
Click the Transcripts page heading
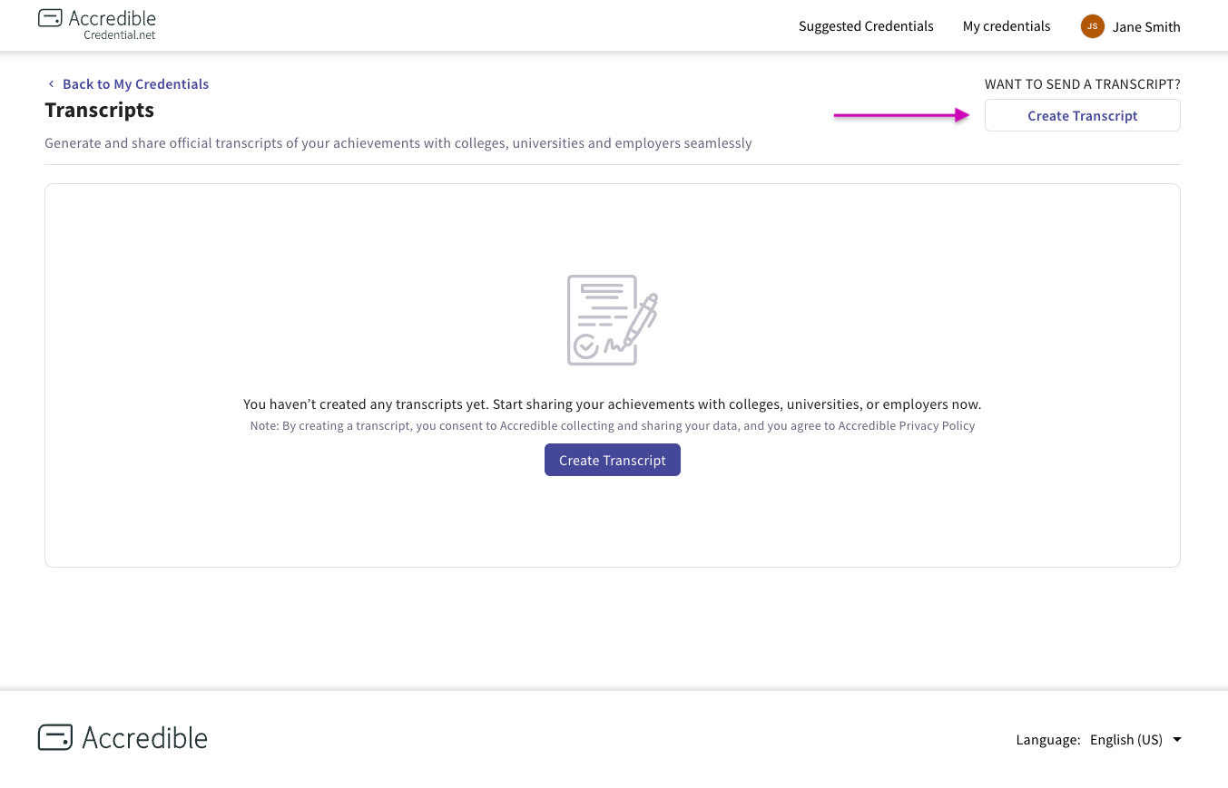point(99,110)
